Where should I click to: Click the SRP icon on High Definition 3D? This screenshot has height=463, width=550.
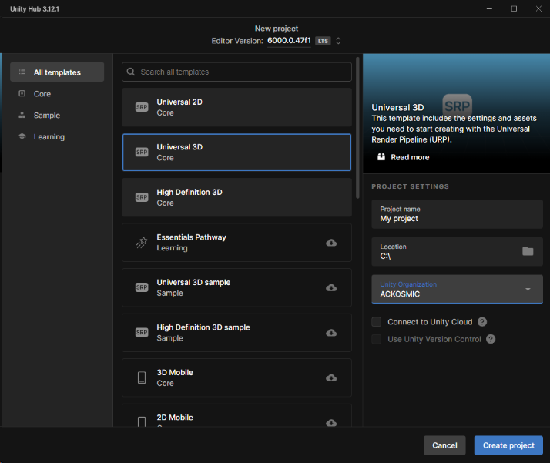[x=142, y=197]
